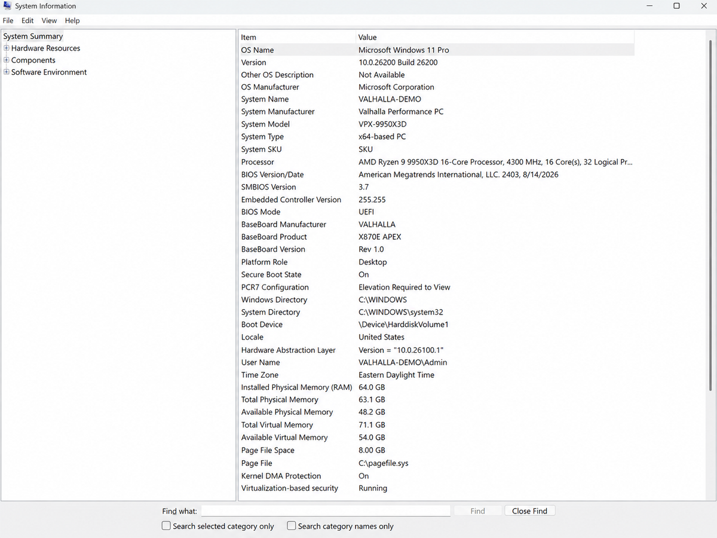Image resolution: width=717 pixels, height=538 pixels.
Task: Select the Locale row label
Action: [x=252, y=337]
